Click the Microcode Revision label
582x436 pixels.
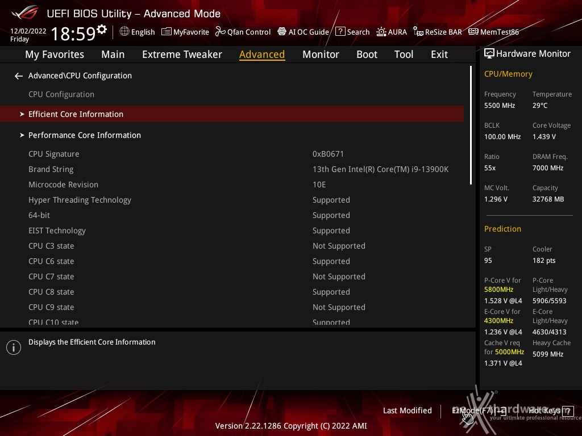coord(64,185)
